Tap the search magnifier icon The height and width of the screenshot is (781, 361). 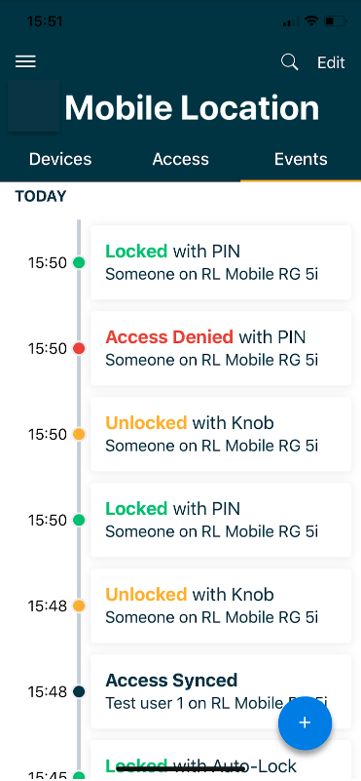coord(289,62)
